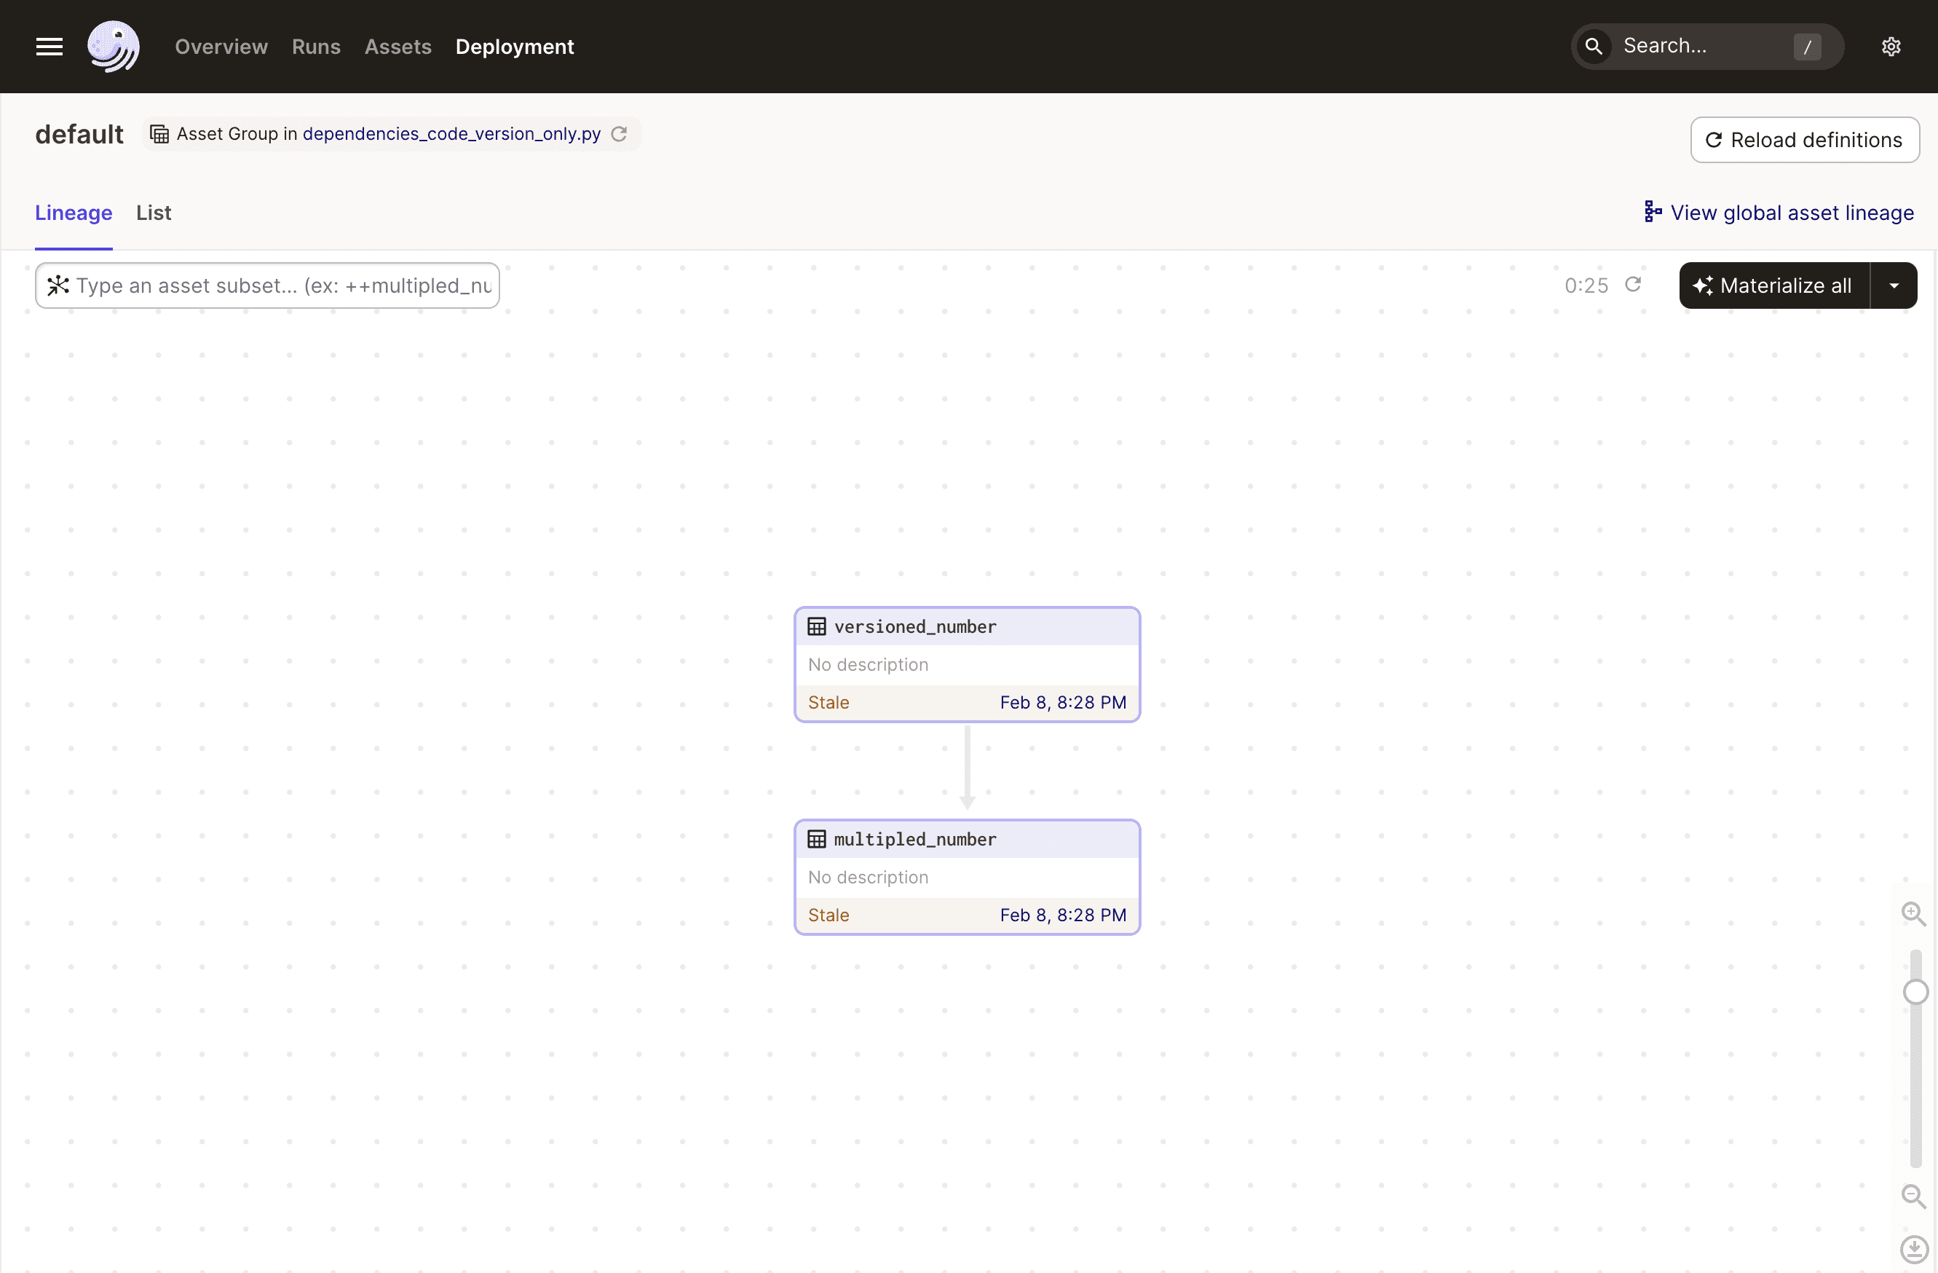Select the versioned_number asset node
Viewport: 1938px width, 1273px height.
968,665
